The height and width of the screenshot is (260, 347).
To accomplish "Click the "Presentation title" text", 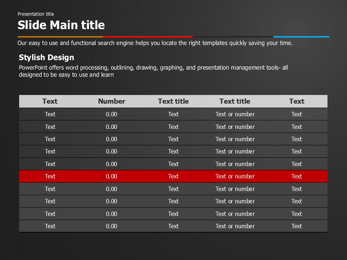I will [x=36, y=14].
